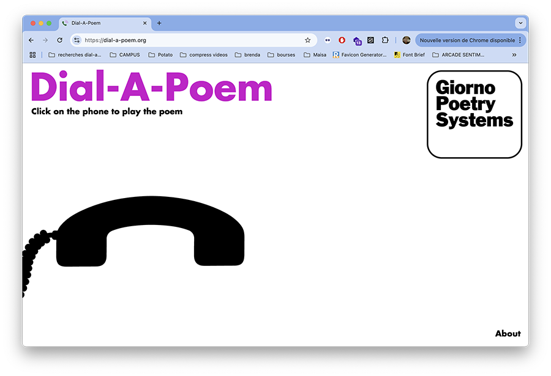
Task: Click the site information icon in address bar
Action: point(77,40)
